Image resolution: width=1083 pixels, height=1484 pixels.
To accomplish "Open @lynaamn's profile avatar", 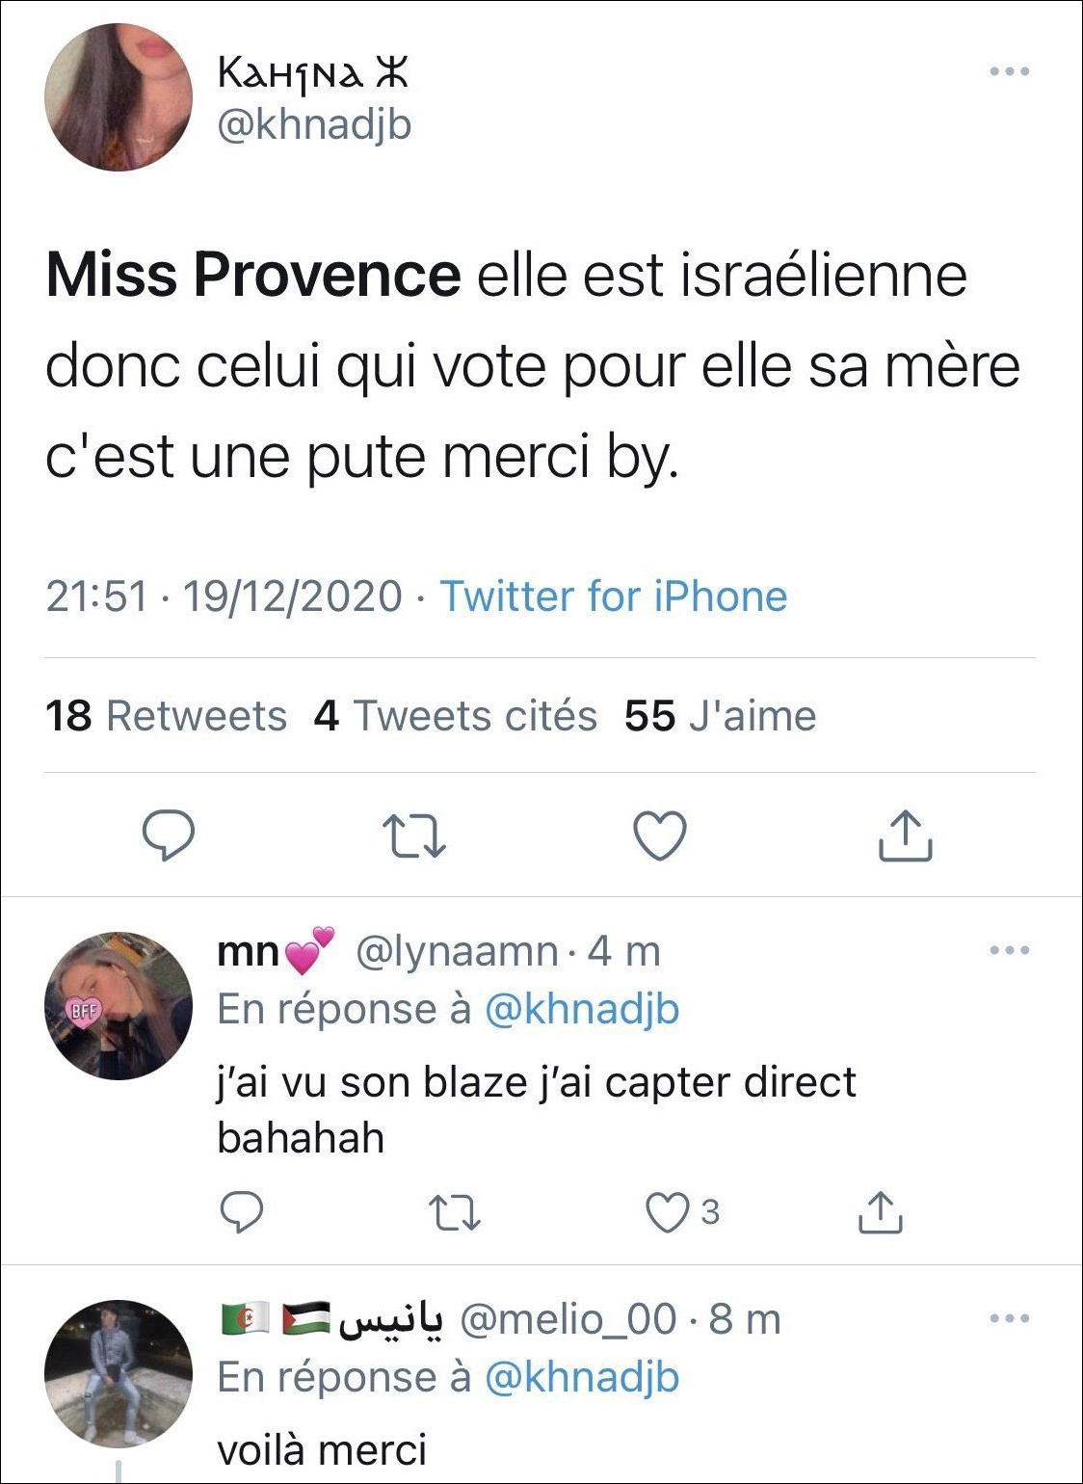I will coord(119,1005).
